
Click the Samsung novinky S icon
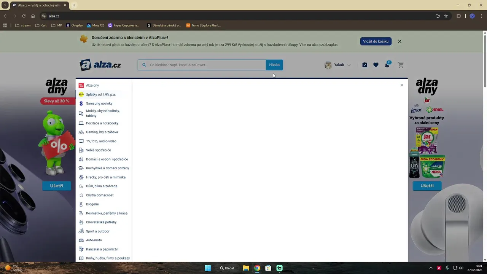(81, 104)
